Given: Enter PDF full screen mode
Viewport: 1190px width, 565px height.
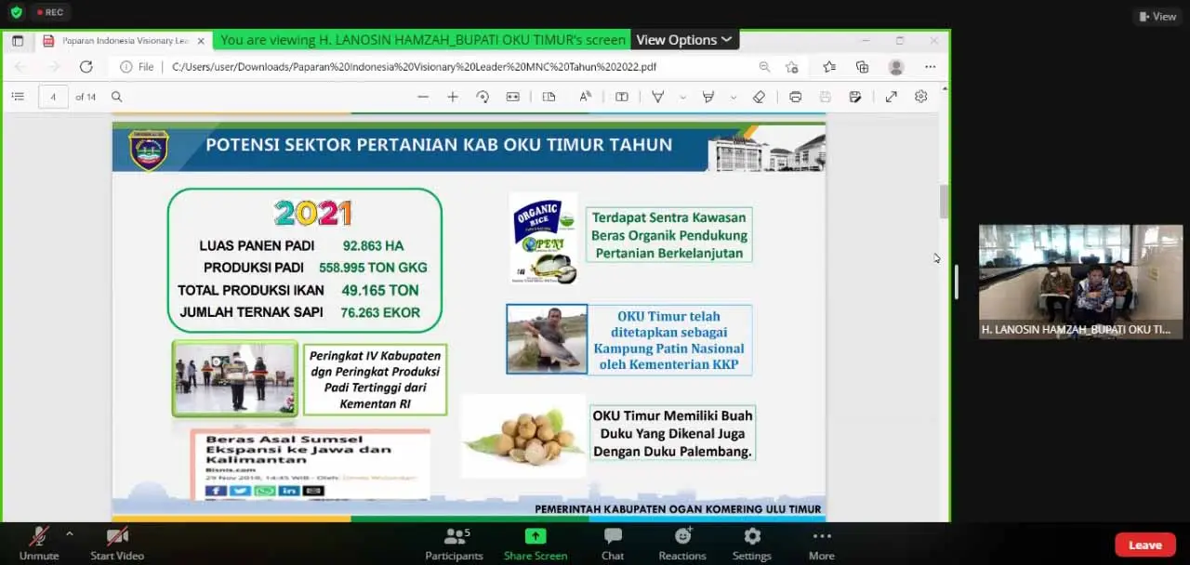Looking at the screenshot, I should (891, 97).
